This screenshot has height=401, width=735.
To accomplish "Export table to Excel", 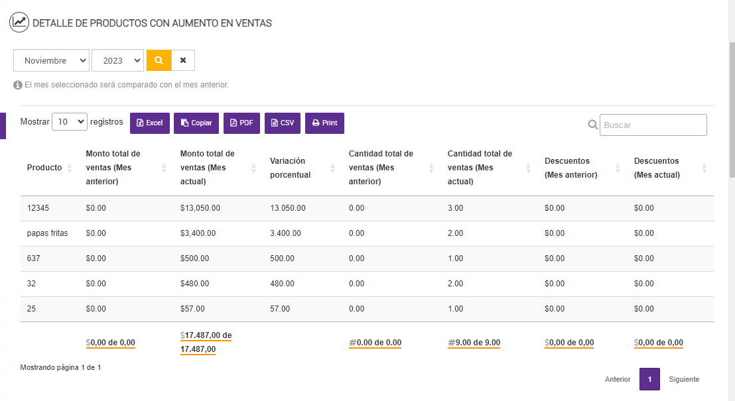I will [x=149, y=123].
